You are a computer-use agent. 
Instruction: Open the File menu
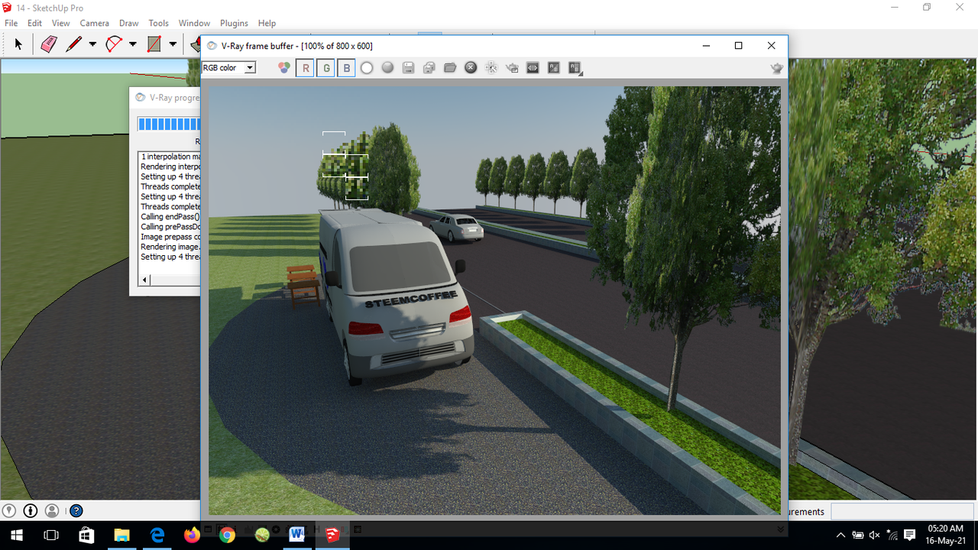pyautogui.click(x=11, y=23)
